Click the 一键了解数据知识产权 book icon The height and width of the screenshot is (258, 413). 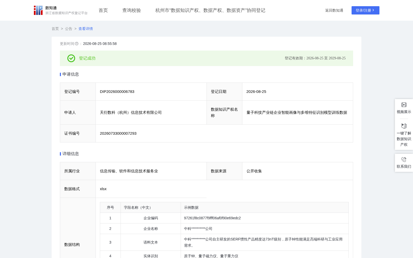pos(404,126)
